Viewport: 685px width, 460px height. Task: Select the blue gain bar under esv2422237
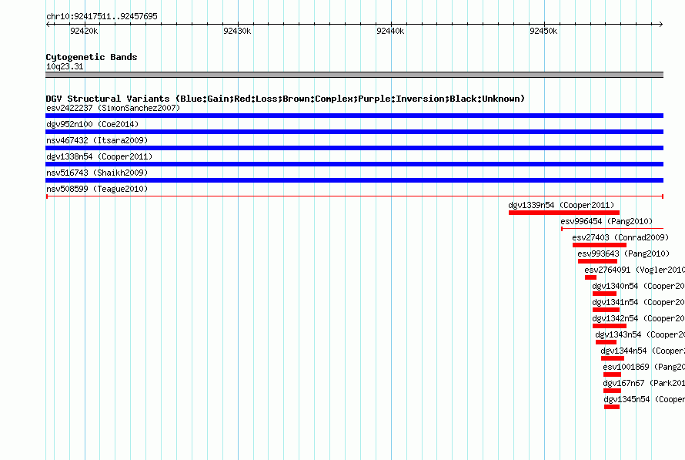[354, 116]
